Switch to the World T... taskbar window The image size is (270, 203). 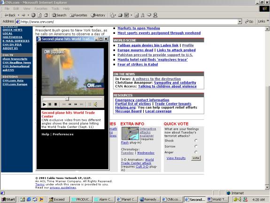(x=218, y=199)
